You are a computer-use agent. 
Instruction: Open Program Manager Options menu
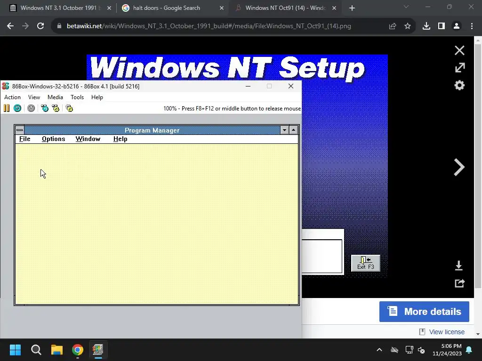[54, 139]
